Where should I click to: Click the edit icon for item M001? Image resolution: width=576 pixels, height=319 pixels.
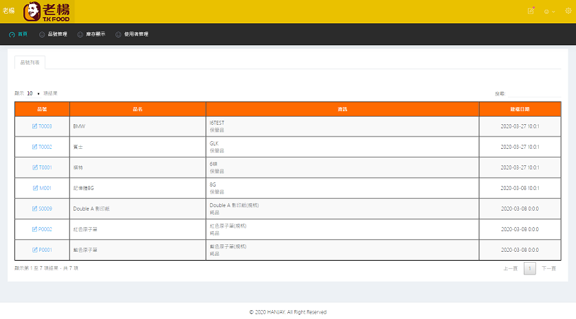tap(36, 188)
